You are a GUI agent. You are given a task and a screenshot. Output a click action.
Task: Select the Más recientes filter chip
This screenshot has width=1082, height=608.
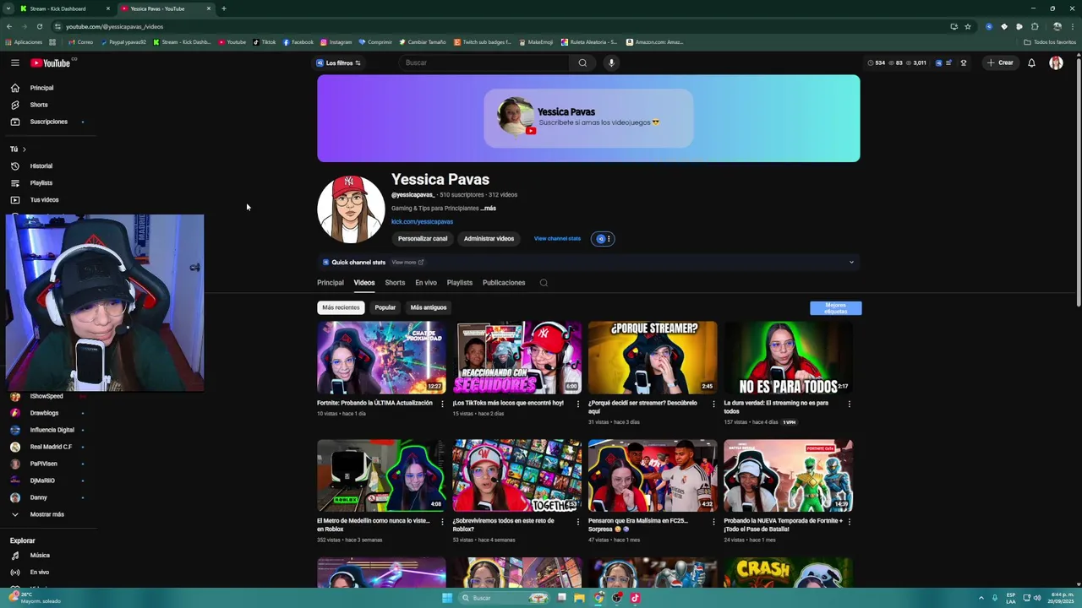(341, 307)
